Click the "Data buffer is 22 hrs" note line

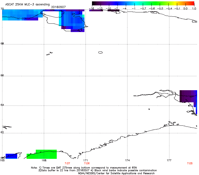97,170
